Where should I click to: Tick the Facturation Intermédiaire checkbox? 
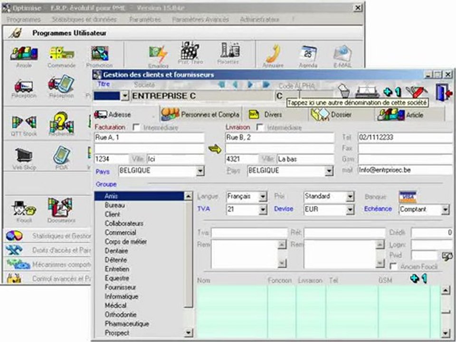(136, 127)
